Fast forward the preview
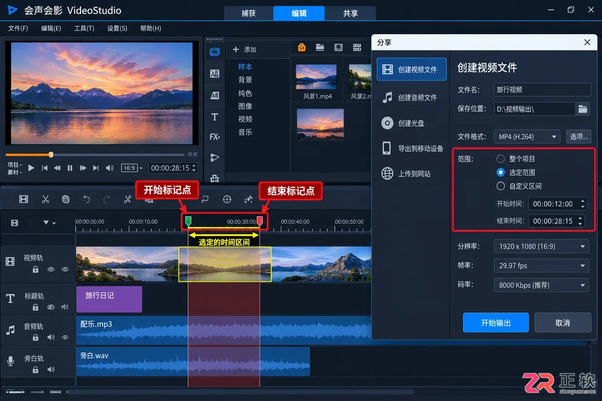Viewport: 602px width, 401px height. 83,168
